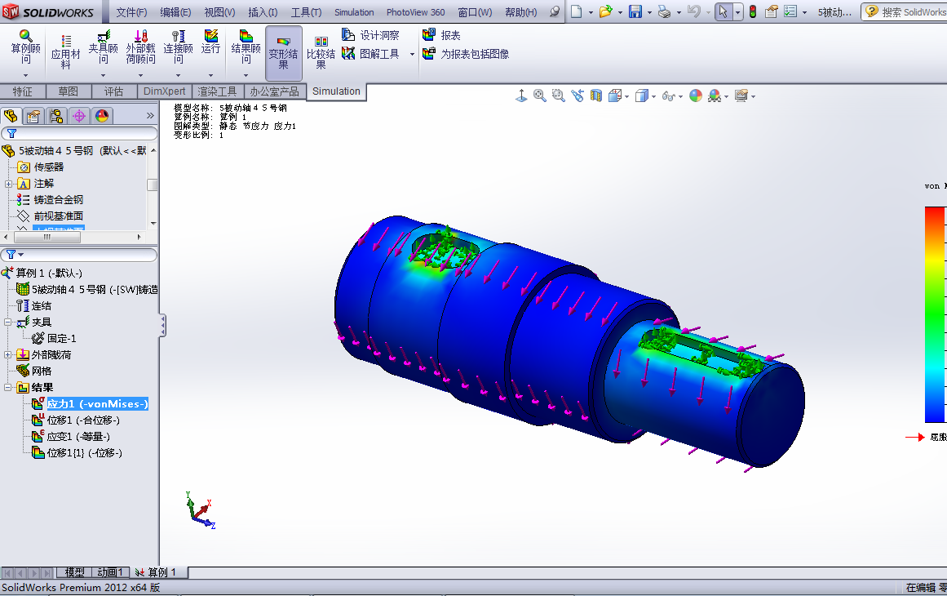
Task: Open the Connections Advisor
Action: [178, 47]
